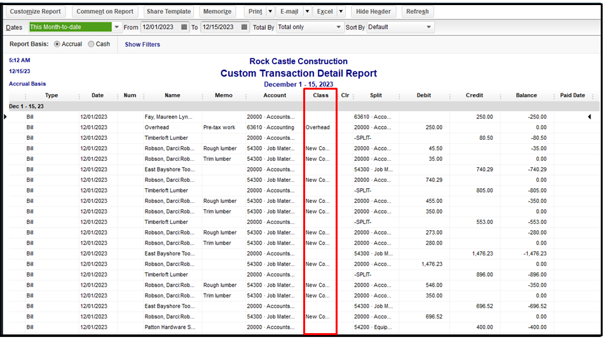Click the Excel button

pyautogui.click(x=325, y=11)
